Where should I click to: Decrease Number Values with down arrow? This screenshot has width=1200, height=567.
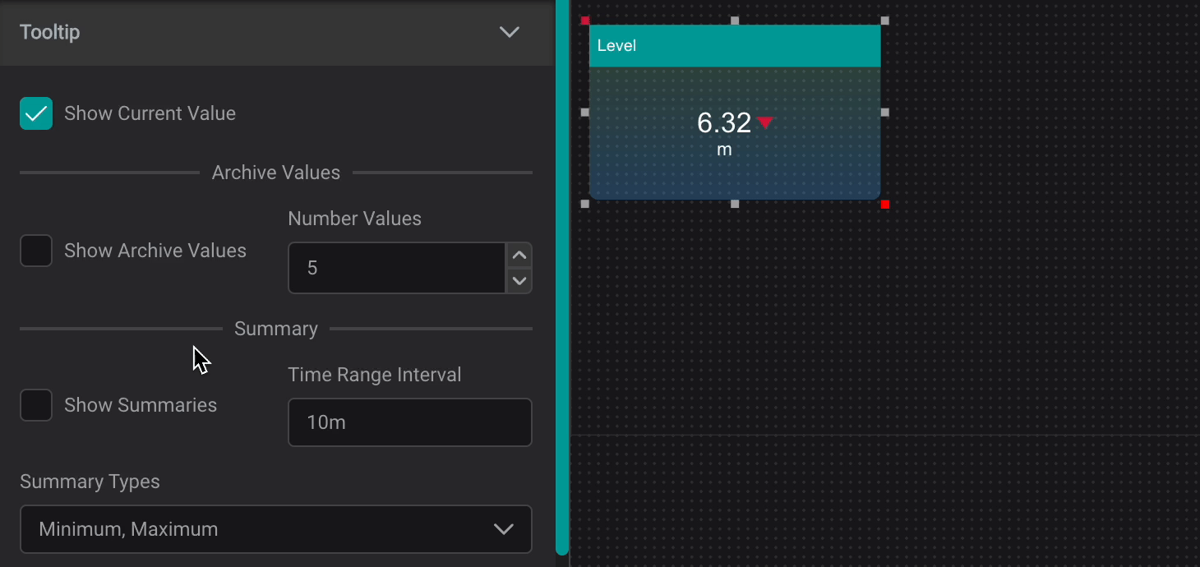coord(519,281)
